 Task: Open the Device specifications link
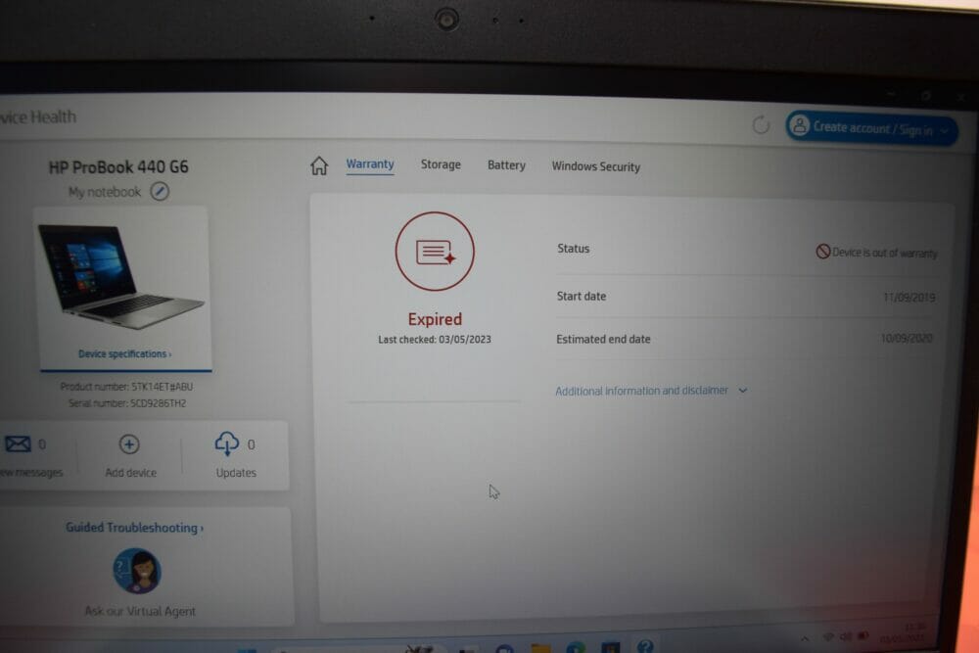[124, 354]
